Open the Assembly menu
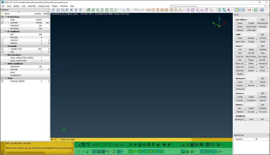This screenshot has width=270, height=155. pyautogui.click(x=32, y=6)
